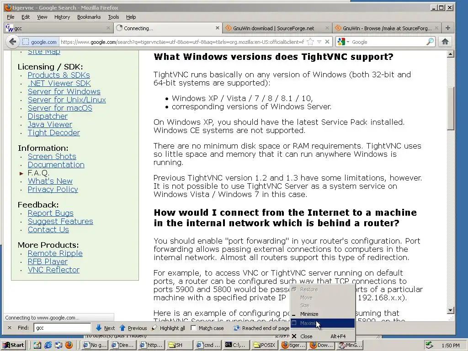Image resolution: width=468 pixels, height=351 pixels.
Task: Click Next arrow in find bar
Action: coord(106,328)
